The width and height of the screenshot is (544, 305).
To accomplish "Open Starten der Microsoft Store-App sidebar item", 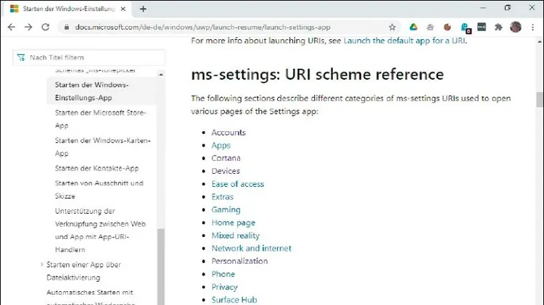I will pyautogui.click(x=100, y=119).
